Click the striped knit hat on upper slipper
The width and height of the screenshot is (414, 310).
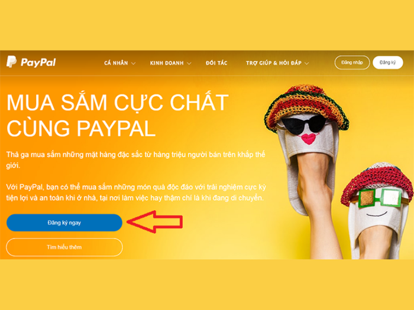(x=306, y=107)
